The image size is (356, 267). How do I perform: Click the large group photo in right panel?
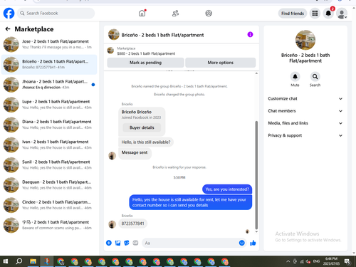click(305, 40)
